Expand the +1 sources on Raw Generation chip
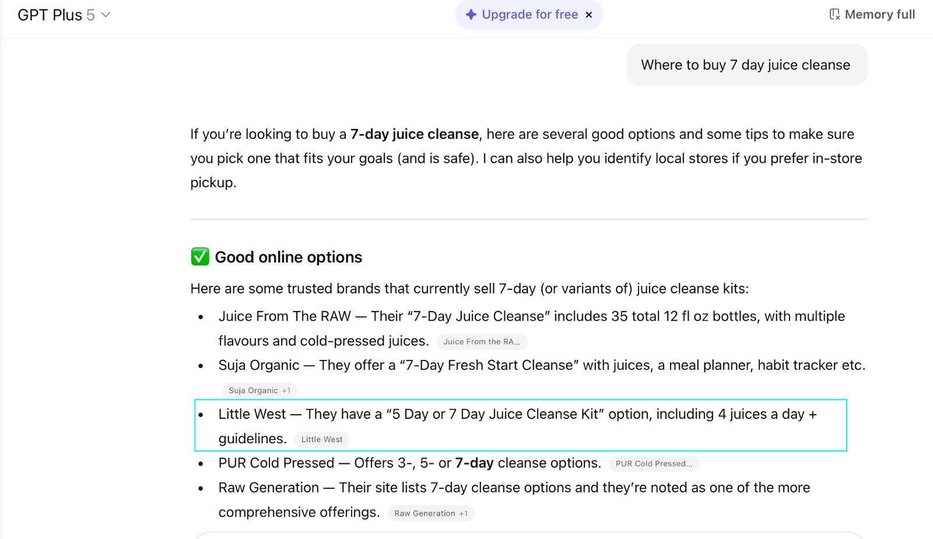This screenshot has width=933, height=539. [464, 513]
